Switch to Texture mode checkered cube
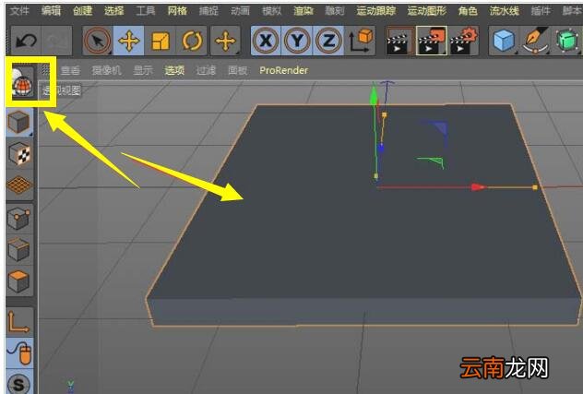This screenshot has width=583, height=394. [x=18, y=153]
